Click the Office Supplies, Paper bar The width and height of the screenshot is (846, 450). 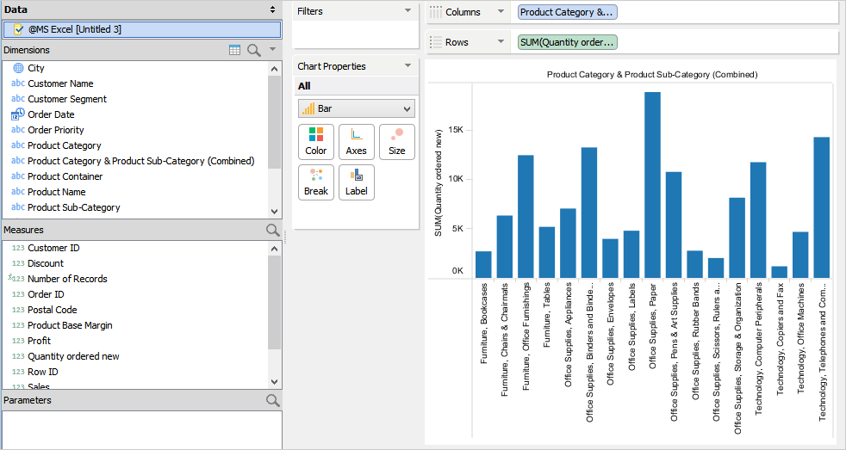652,185
